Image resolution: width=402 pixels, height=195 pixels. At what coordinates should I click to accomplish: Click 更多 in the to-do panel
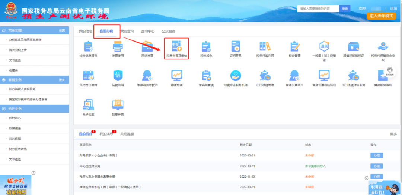[393, 134]
